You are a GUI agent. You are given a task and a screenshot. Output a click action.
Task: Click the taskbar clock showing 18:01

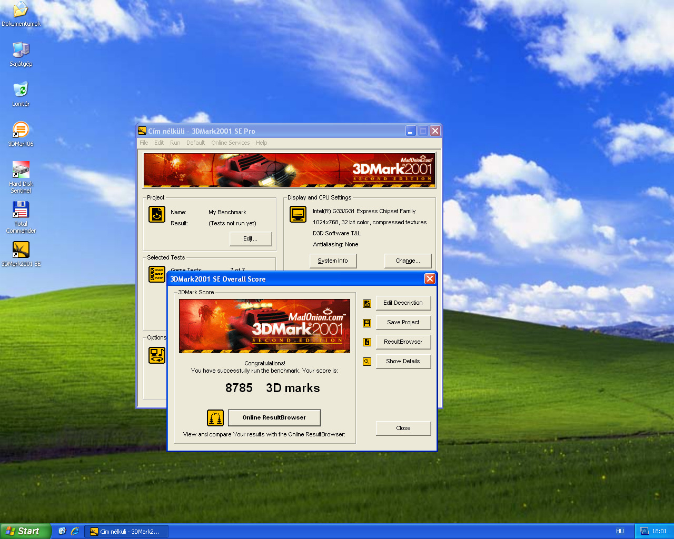[x=659, y=532]
